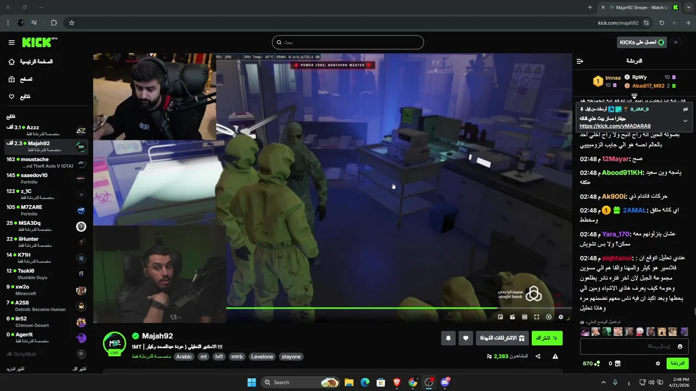
Task: Switch video player to theater mode
Action: click(525, 317)
